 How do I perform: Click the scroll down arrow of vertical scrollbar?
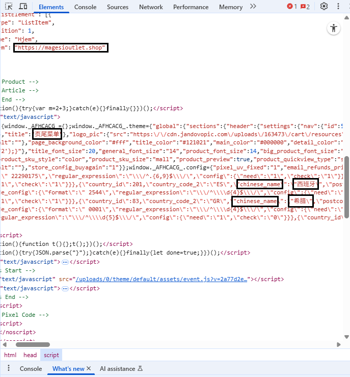coord(346,337)
